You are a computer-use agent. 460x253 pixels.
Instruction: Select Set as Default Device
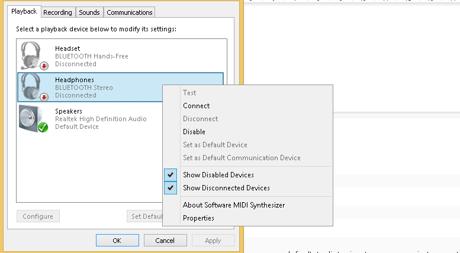248,145
